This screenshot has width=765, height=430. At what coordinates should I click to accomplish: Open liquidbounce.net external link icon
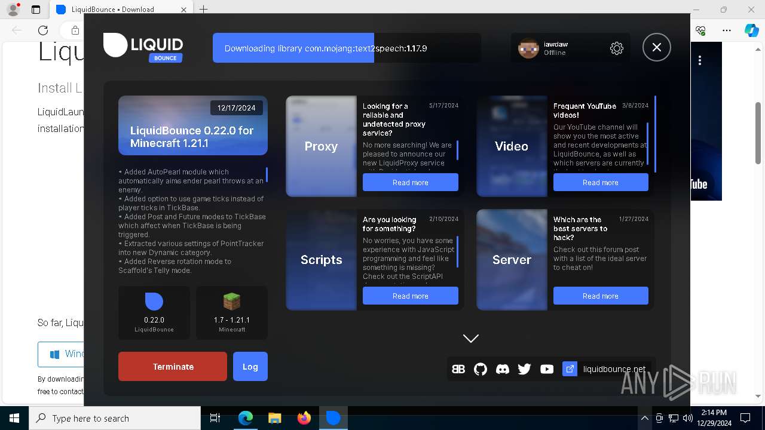(x=570, y=369)
